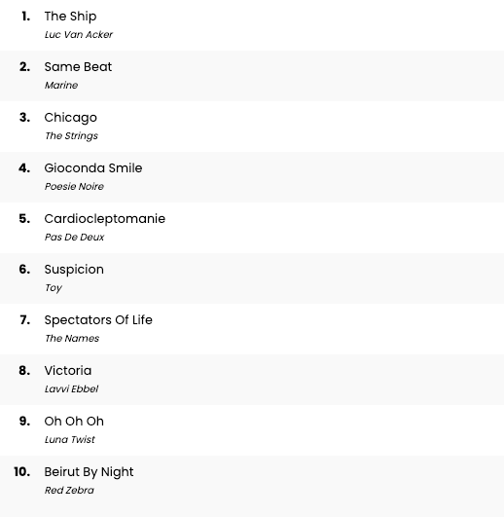This screenshot has height=517, width=504.
Task: Click artist Luna Twist
Action: pyautogui.click(x=70, y=439)
